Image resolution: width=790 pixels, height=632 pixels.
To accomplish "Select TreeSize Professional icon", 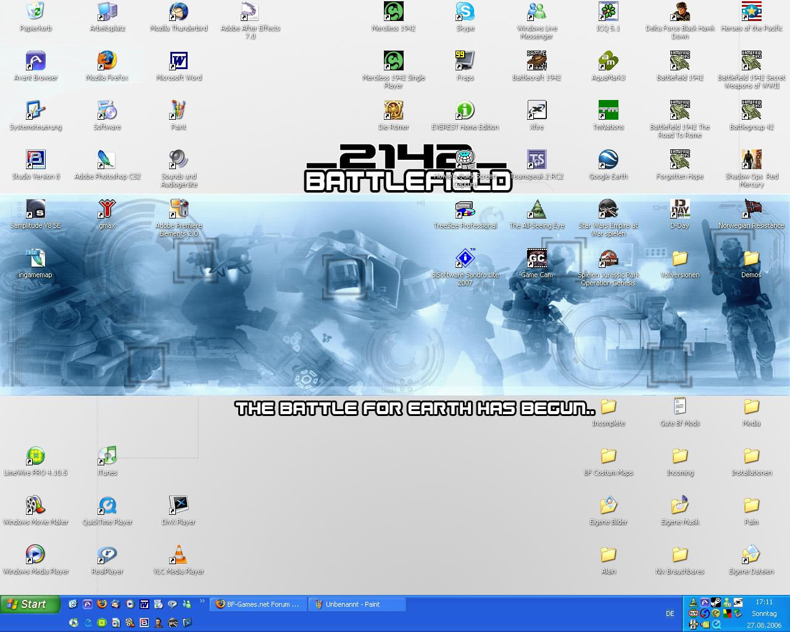I will [x=465, y=209].
